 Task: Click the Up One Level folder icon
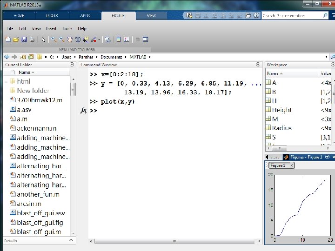tap(23, 57)
